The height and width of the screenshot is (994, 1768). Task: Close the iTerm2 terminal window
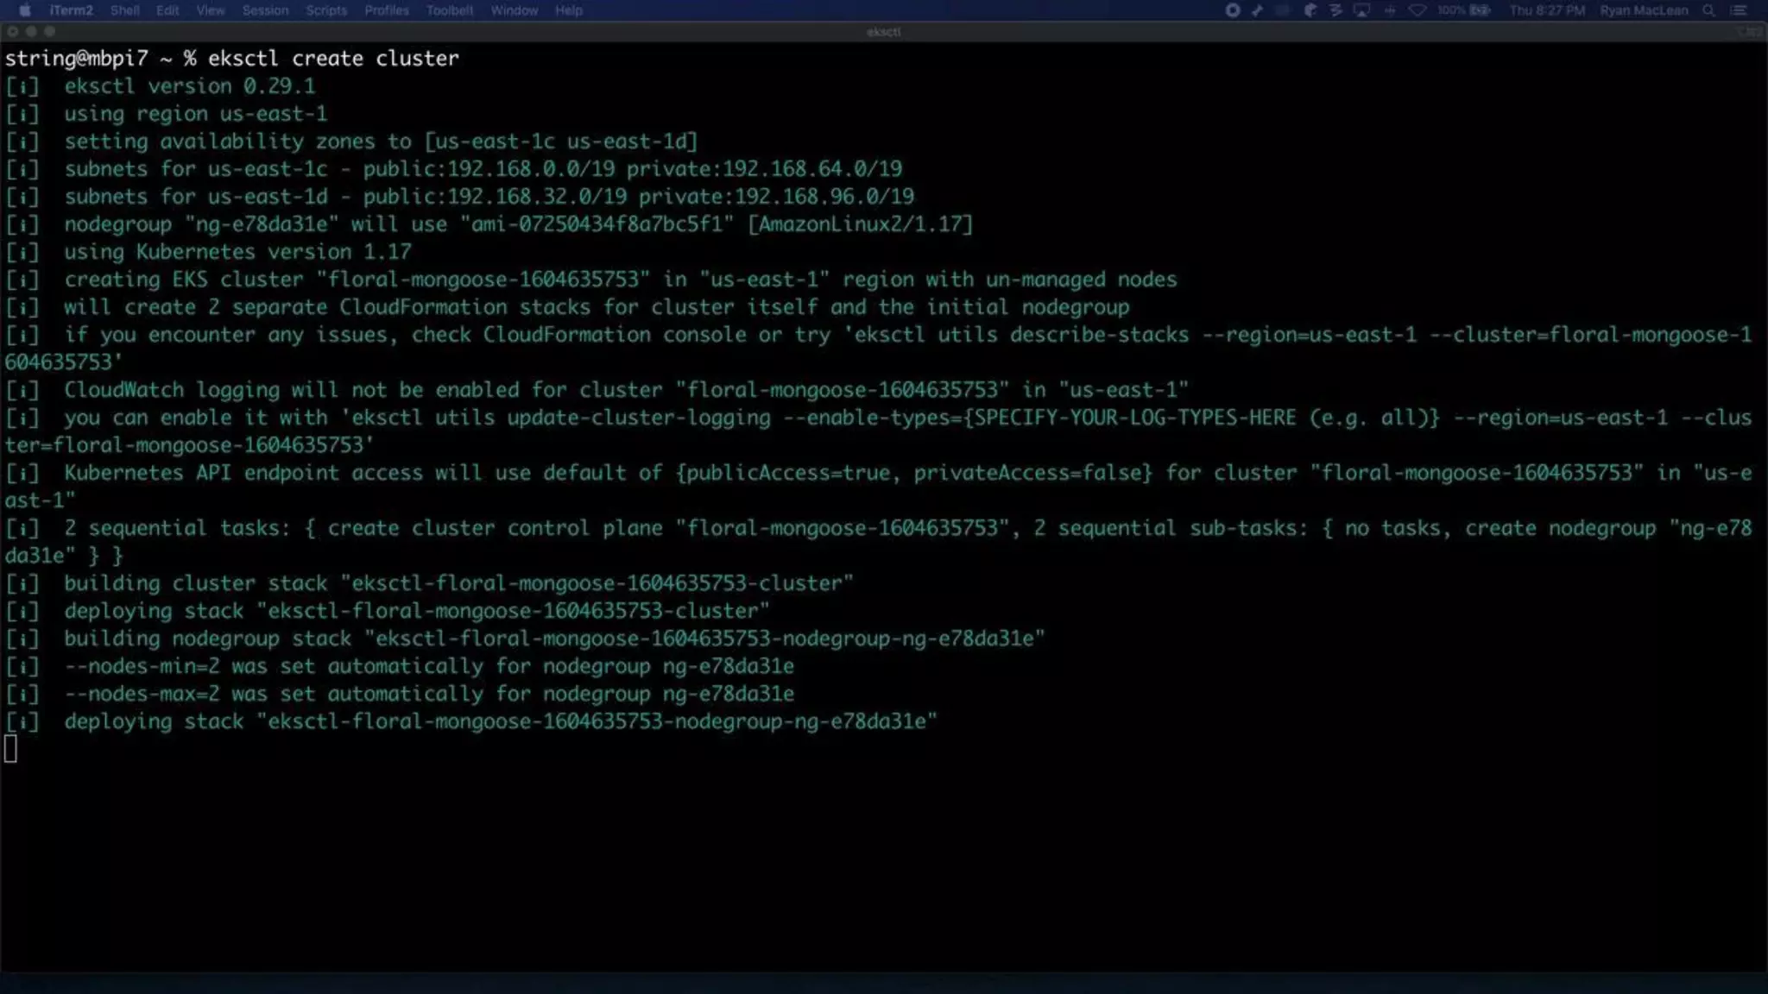(13, 32)
